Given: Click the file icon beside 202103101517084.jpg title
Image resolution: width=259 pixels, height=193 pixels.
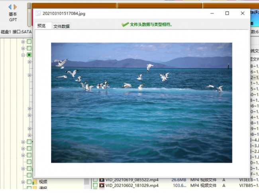Looking at the screenshot, I should point(38,14).
